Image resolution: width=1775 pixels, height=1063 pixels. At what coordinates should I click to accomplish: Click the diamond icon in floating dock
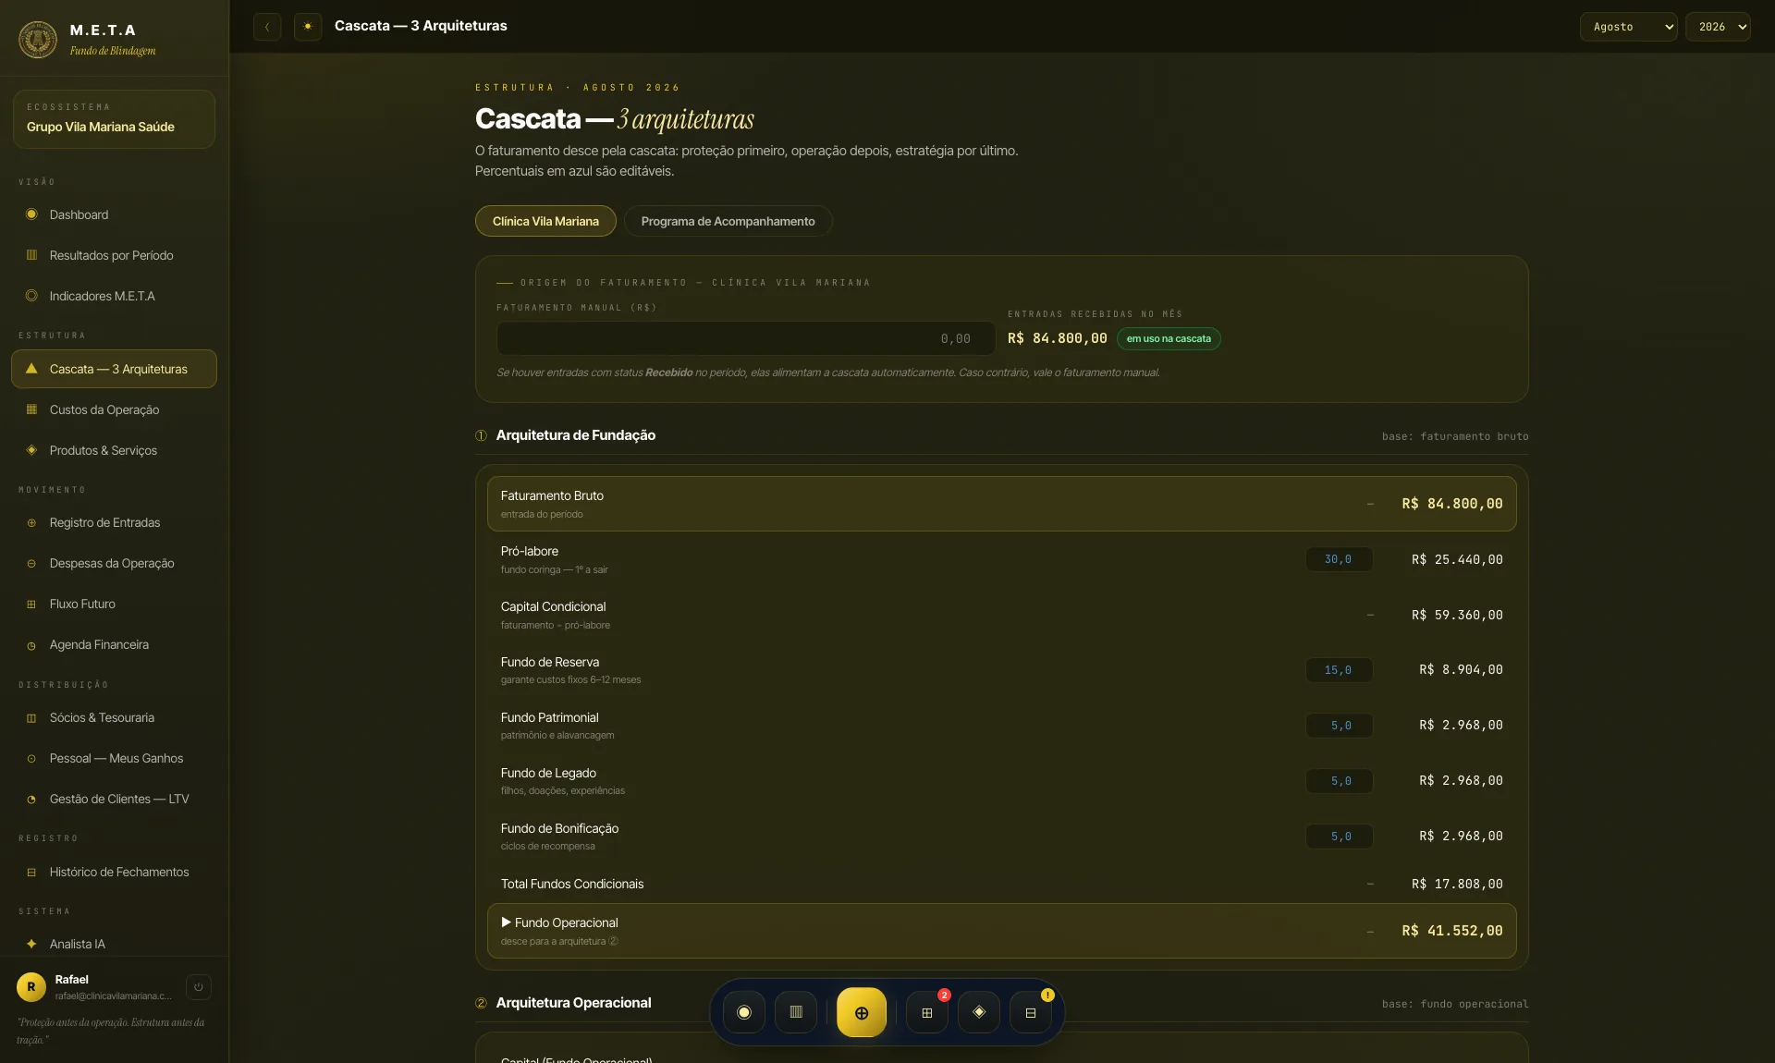coord(979,1013)
